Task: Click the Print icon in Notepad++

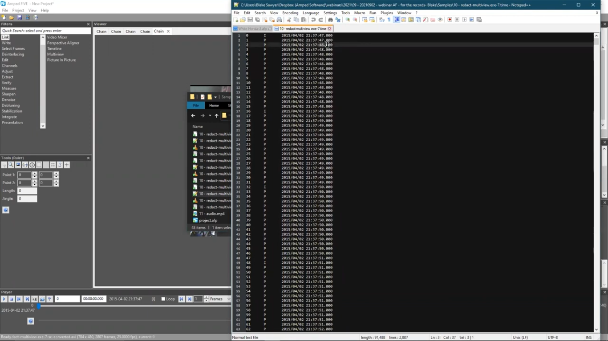Action: click(x=279, y=20)
